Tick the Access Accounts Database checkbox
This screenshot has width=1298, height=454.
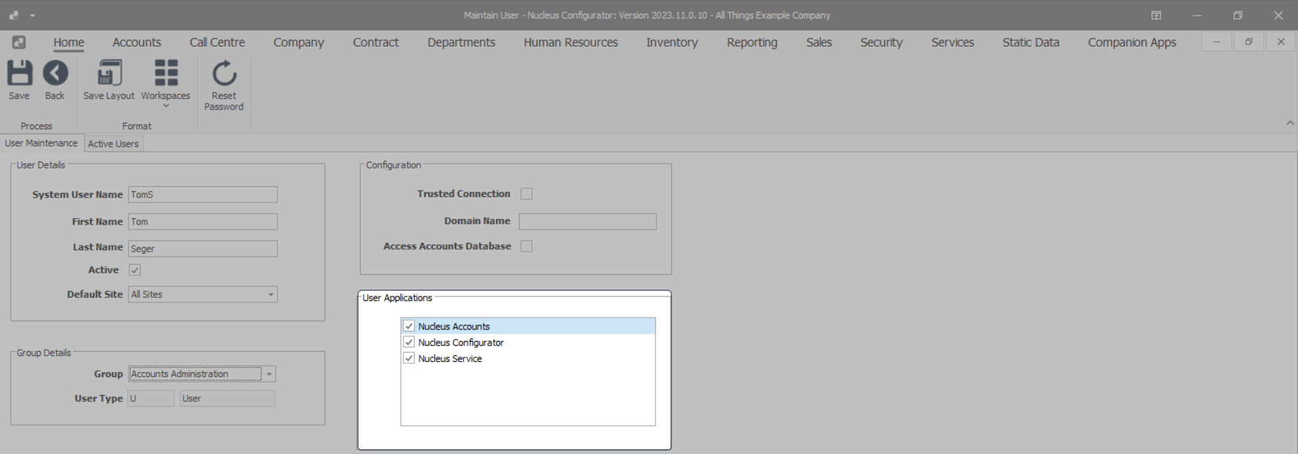pos(527,246)
